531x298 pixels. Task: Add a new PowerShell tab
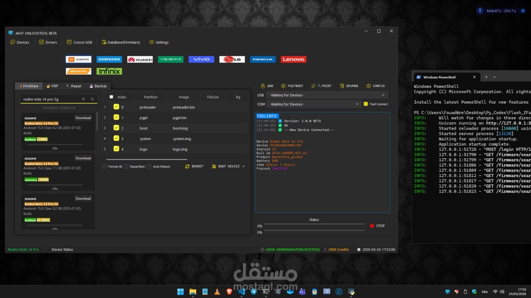point(486,77)
